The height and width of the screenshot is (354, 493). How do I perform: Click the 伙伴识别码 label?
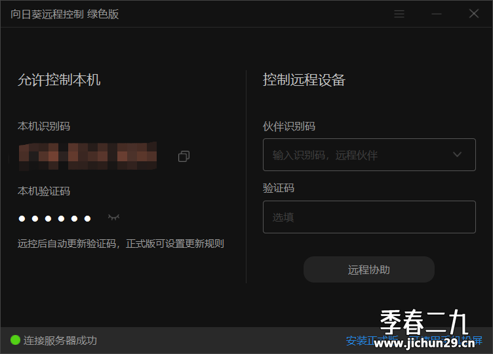click(289, 127)
